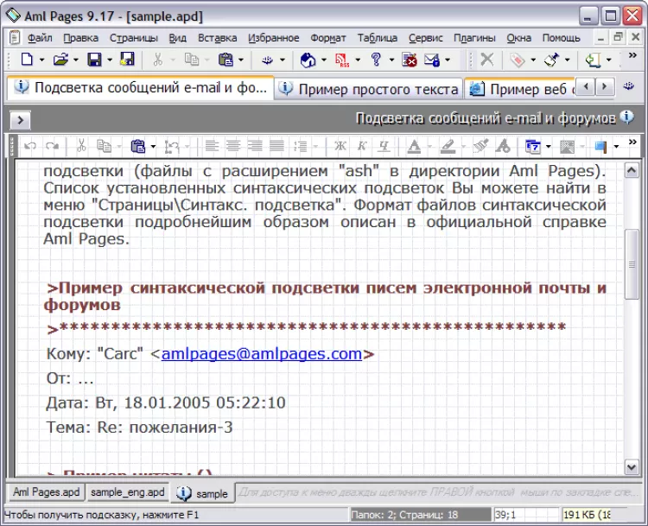Align text left in editor toolbar
This screenshot has width=648, height=526.
212,146
